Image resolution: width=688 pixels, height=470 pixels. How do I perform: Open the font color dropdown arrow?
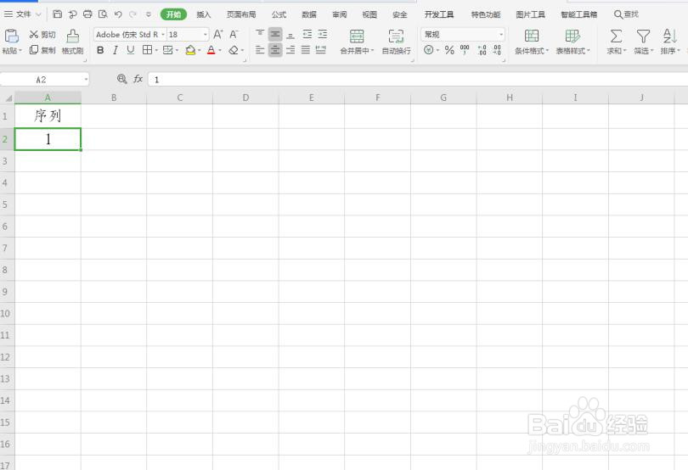pyautogui.click(x=220, y=51)
